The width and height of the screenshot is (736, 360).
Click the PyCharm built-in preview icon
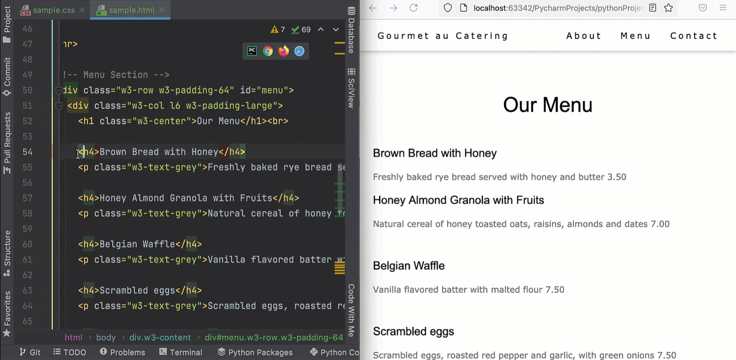click(x=252, y=51)
